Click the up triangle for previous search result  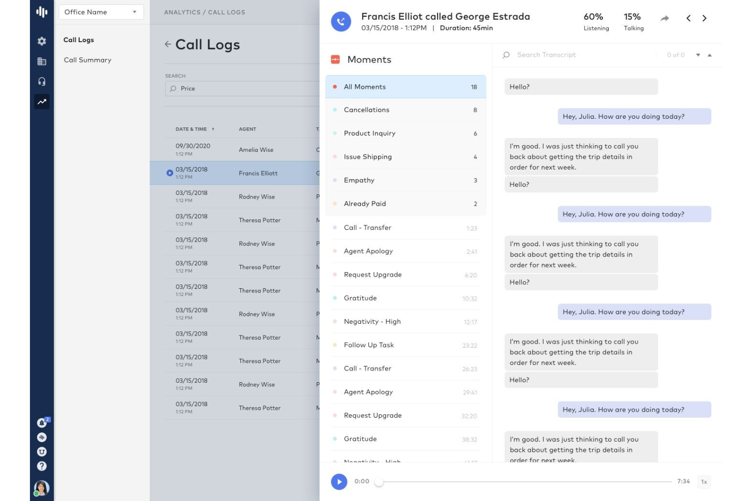tap(710, 55)
